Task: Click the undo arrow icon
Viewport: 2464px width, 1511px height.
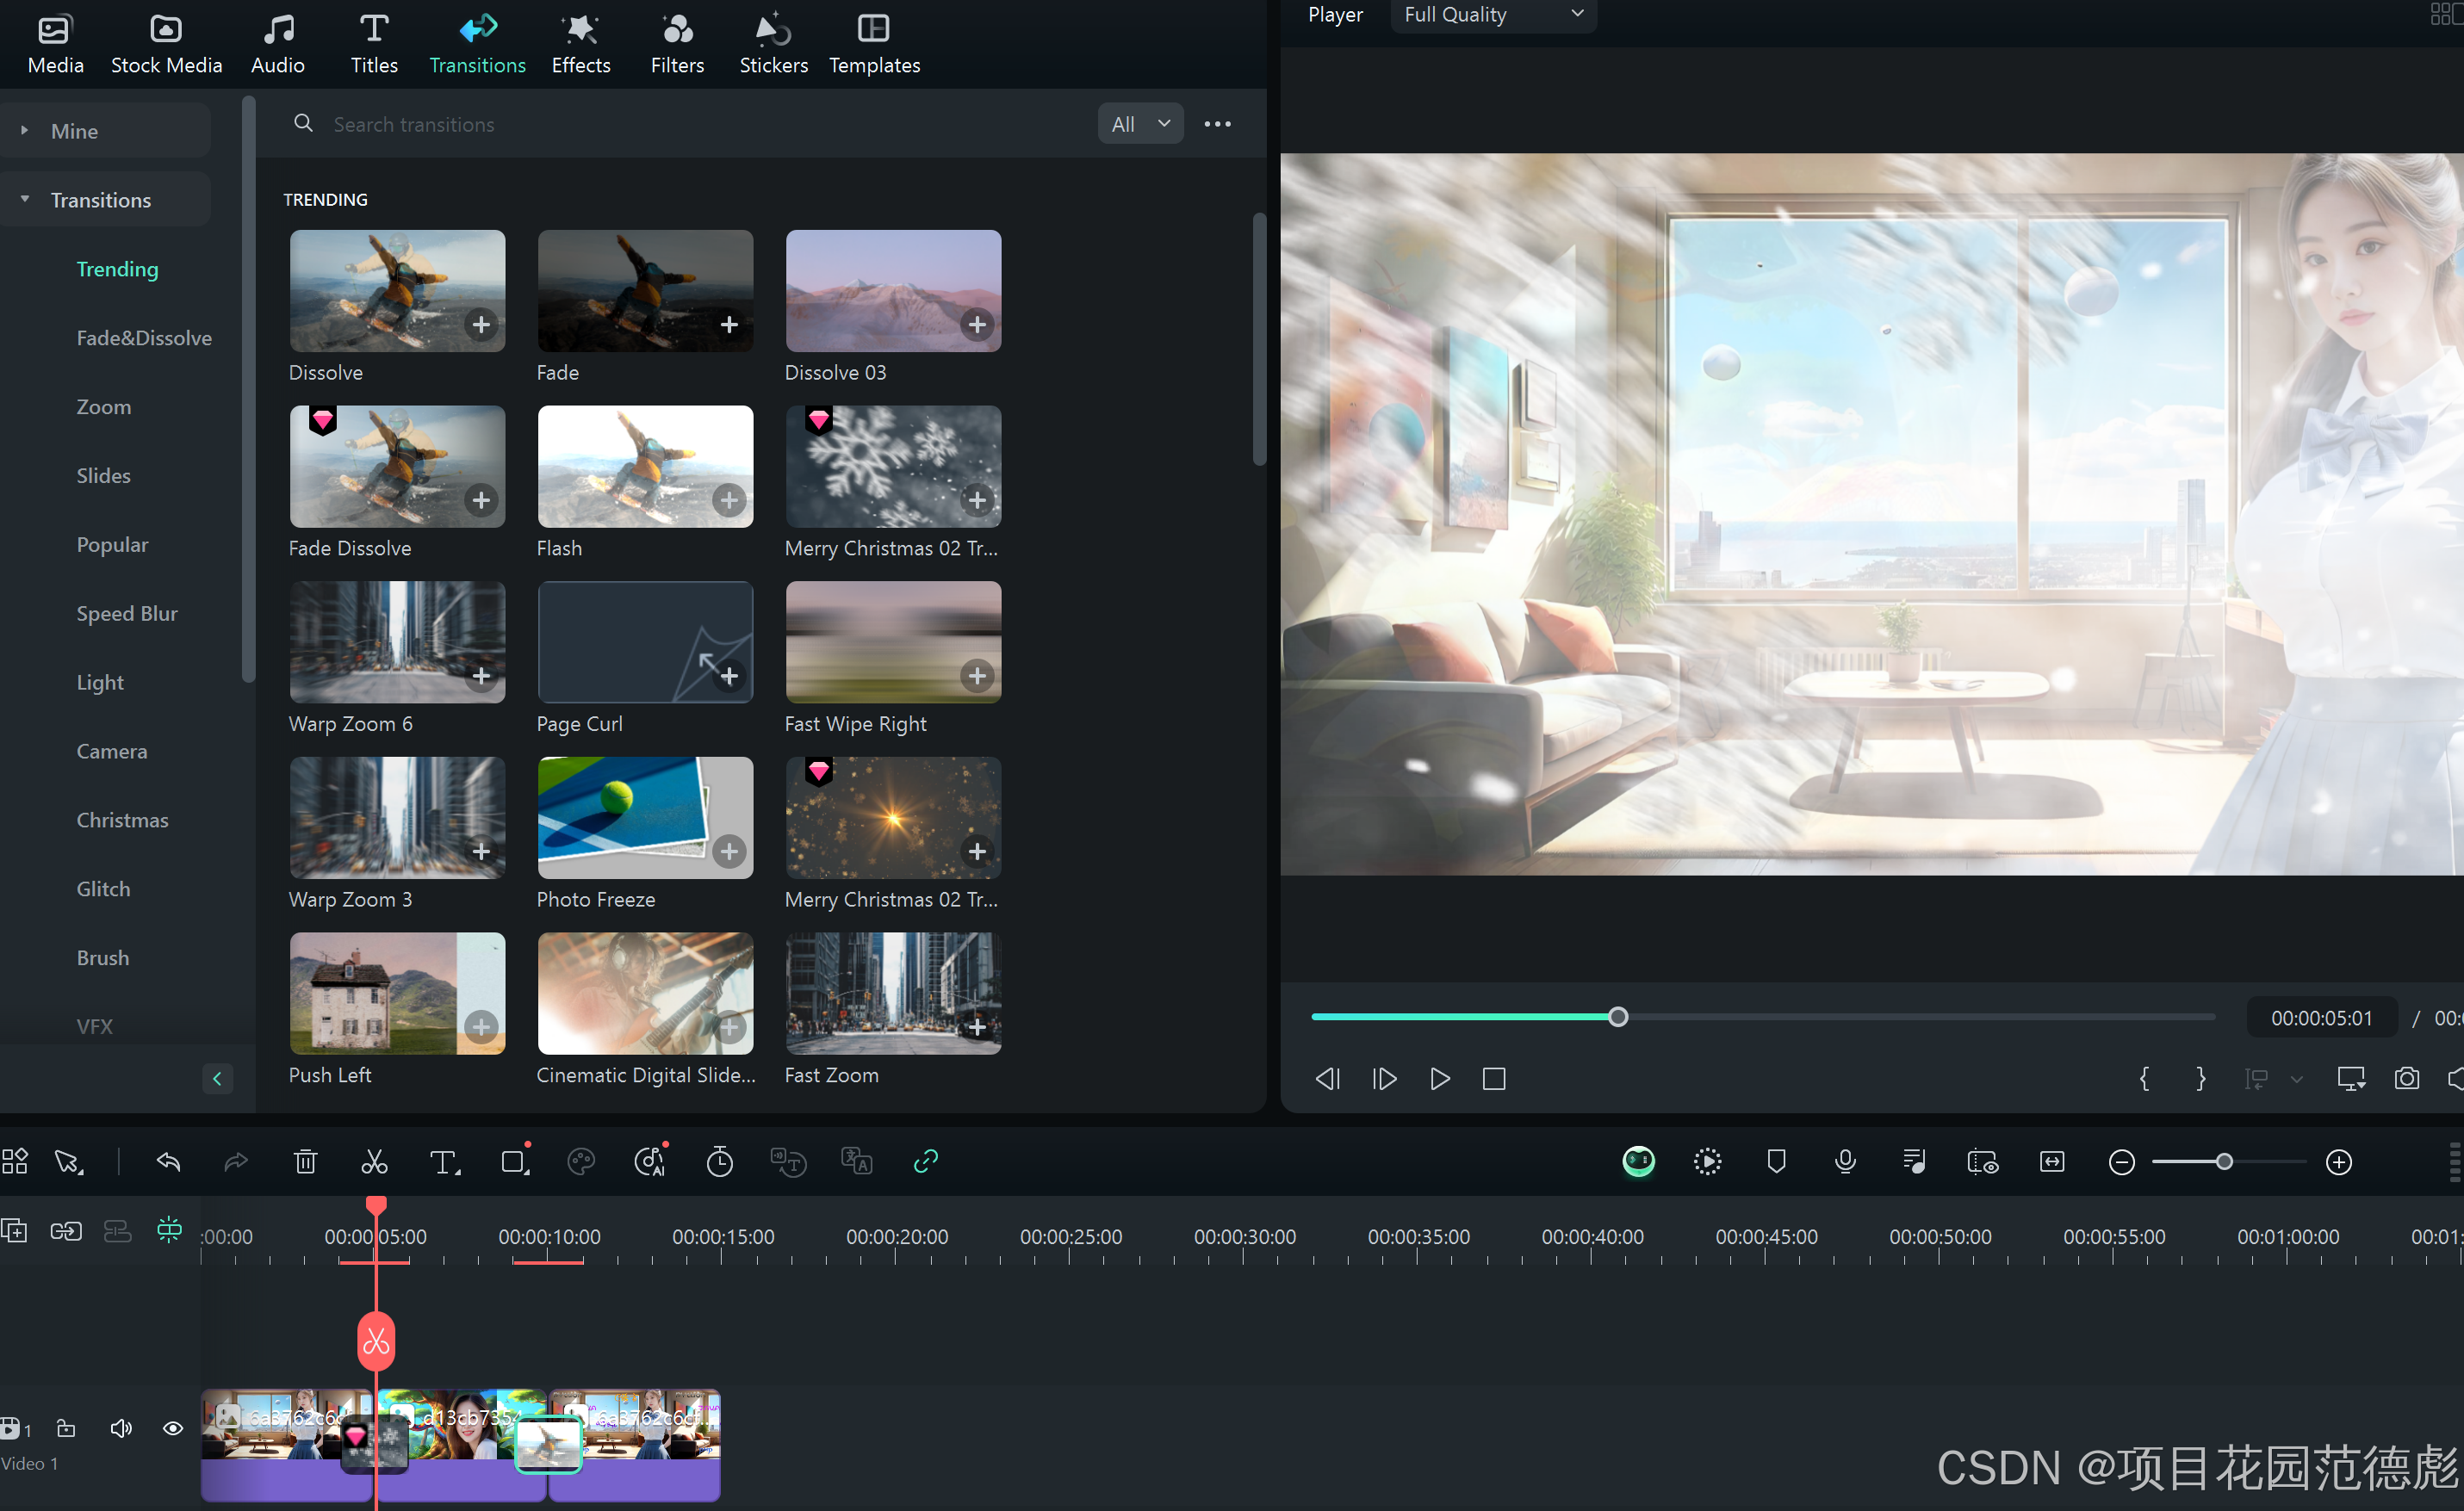Action: (x=168, y=1162)
